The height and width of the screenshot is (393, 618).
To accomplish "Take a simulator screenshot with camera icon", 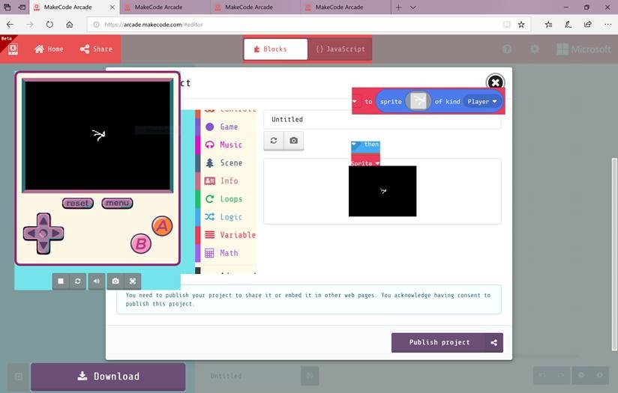I will click(115, 281).
